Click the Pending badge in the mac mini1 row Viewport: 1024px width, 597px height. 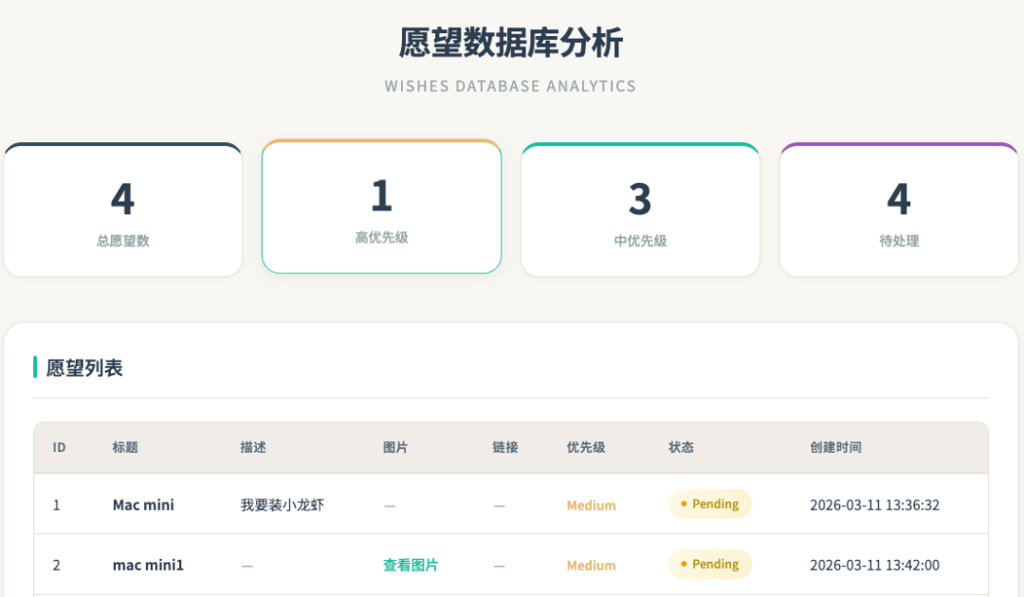(710, 564)
